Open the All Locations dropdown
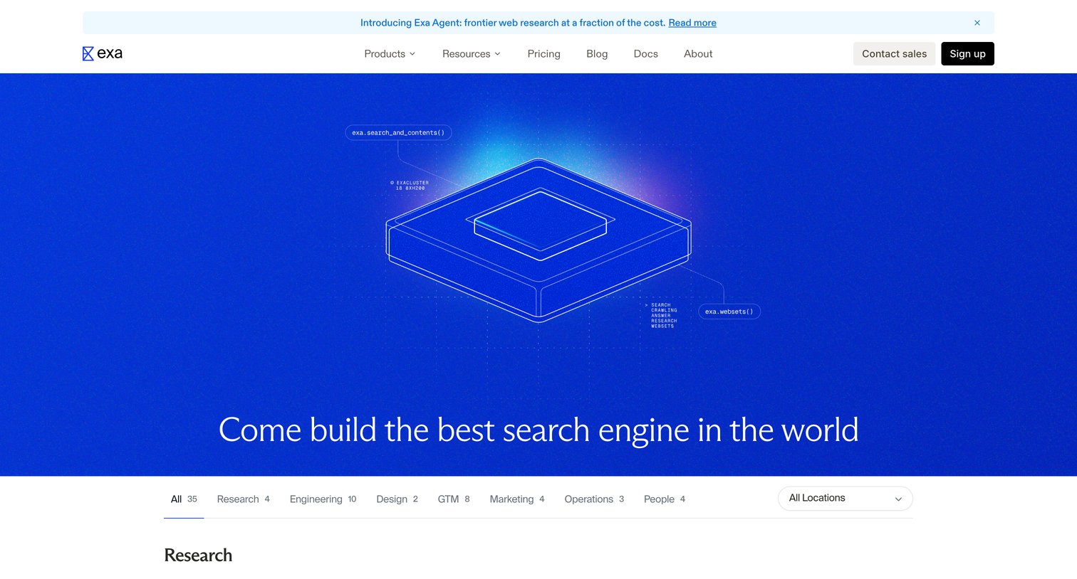 845,499
